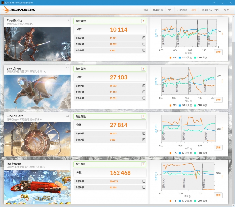
Task: Click the Ice Storm score 162 468
Action: click(x=120, y=173)
